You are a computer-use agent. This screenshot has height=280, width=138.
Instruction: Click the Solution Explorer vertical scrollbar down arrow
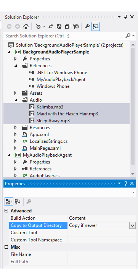tap(133, 174)
